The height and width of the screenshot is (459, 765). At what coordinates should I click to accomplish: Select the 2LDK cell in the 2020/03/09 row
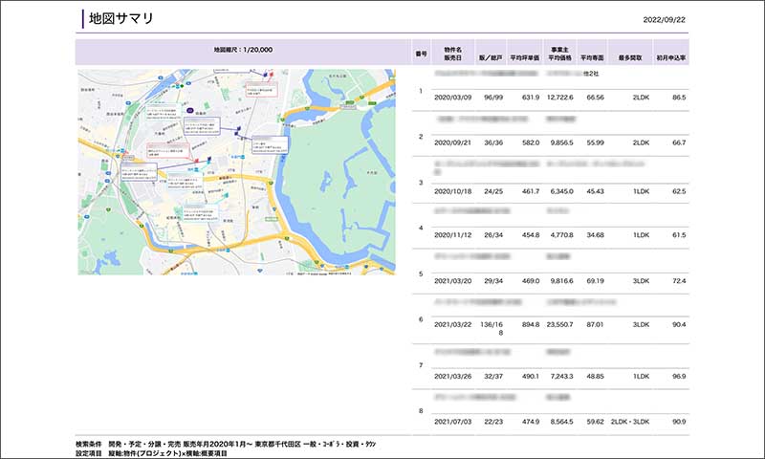pos(641,98)
